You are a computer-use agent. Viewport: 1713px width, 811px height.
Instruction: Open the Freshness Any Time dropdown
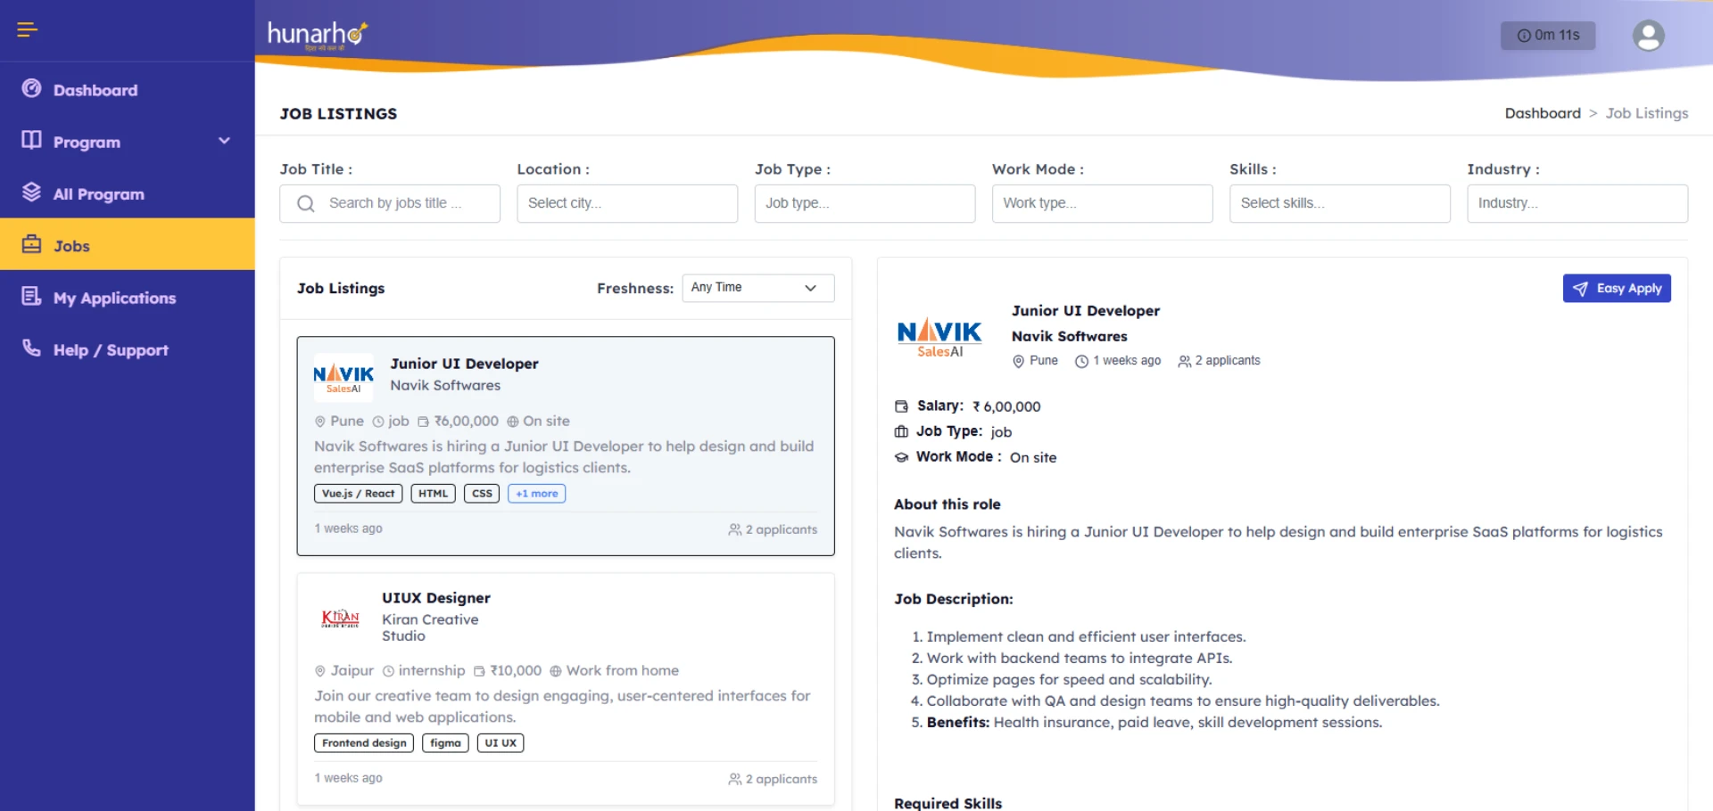[757, 287]
